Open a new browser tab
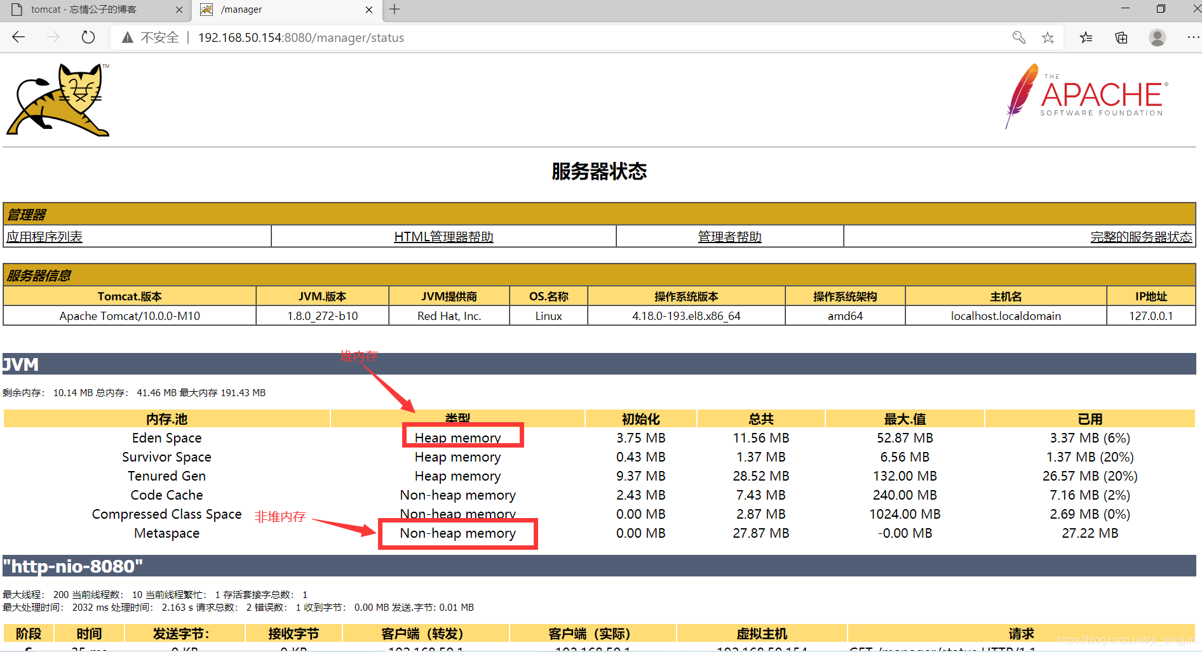The height and width of the screenshot is (652, 1202). pos(395,9)
